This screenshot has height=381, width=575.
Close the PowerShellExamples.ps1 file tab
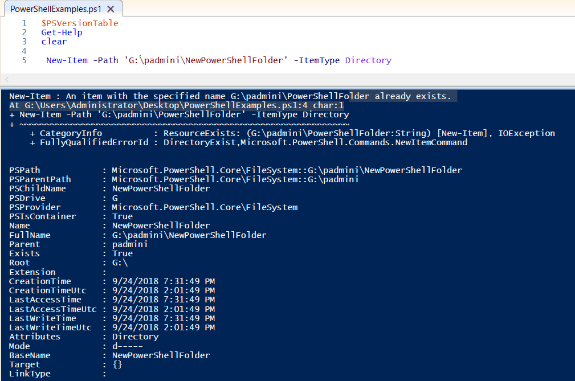tap(111, 9)
